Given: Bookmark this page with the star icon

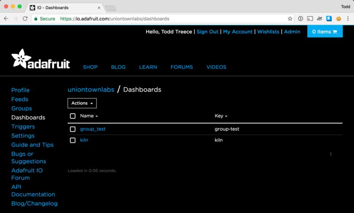Looking at the screenshot, I should tap(290, 19).
